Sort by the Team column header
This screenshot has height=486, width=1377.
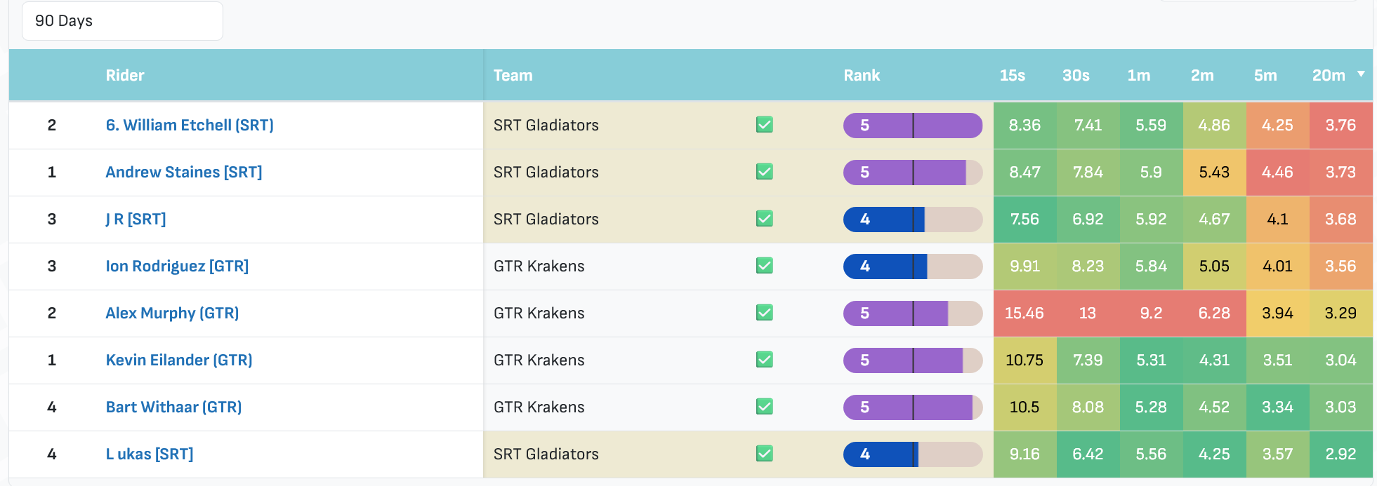(x=513, y=75)
